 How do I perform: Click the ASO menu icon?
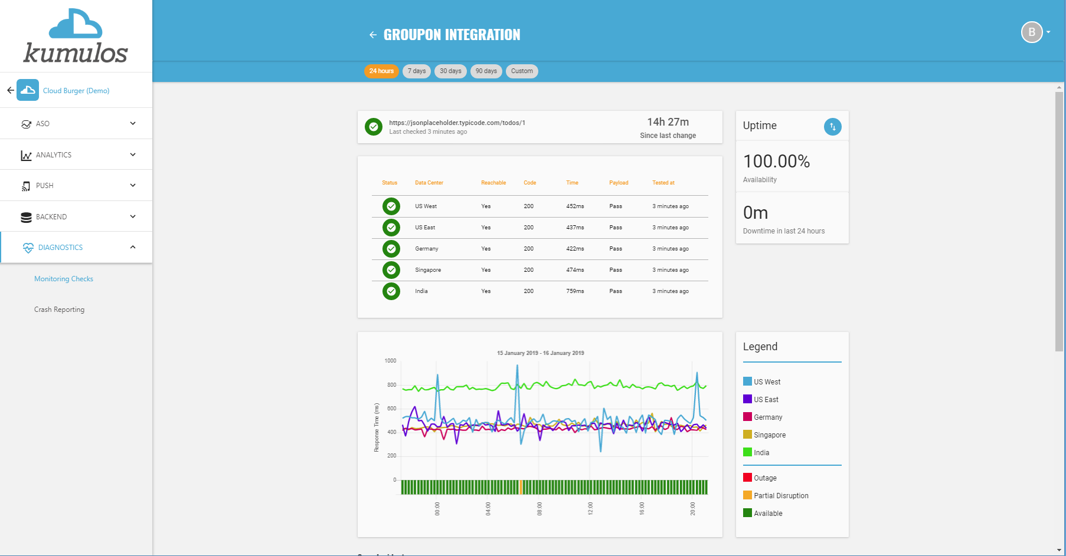(x=26, y=124)
